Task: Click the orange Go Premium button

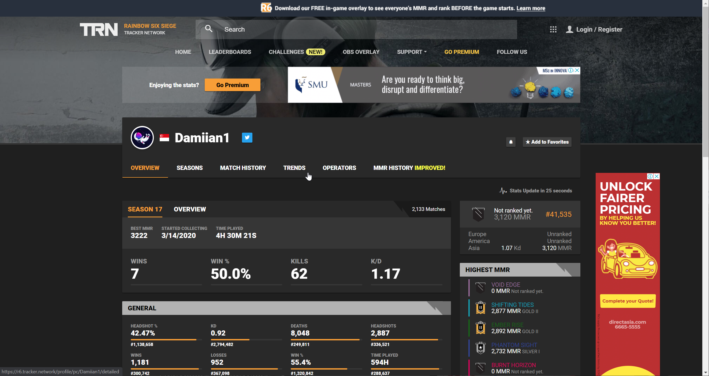Action: click(232, 85)
